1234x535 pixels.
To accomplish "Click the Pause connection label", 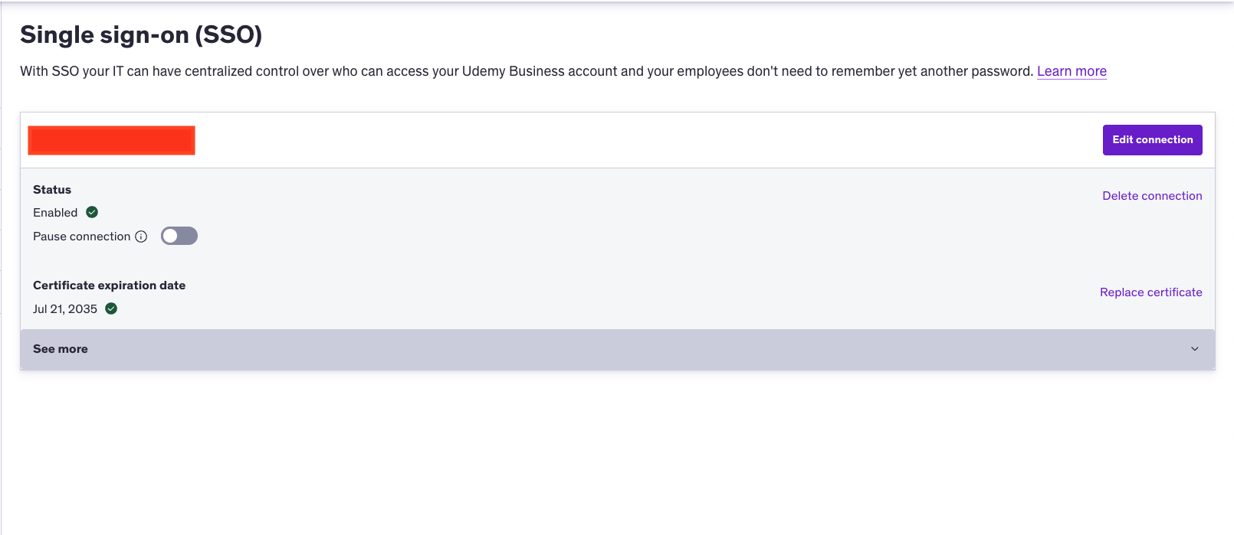I will [82, 237].
